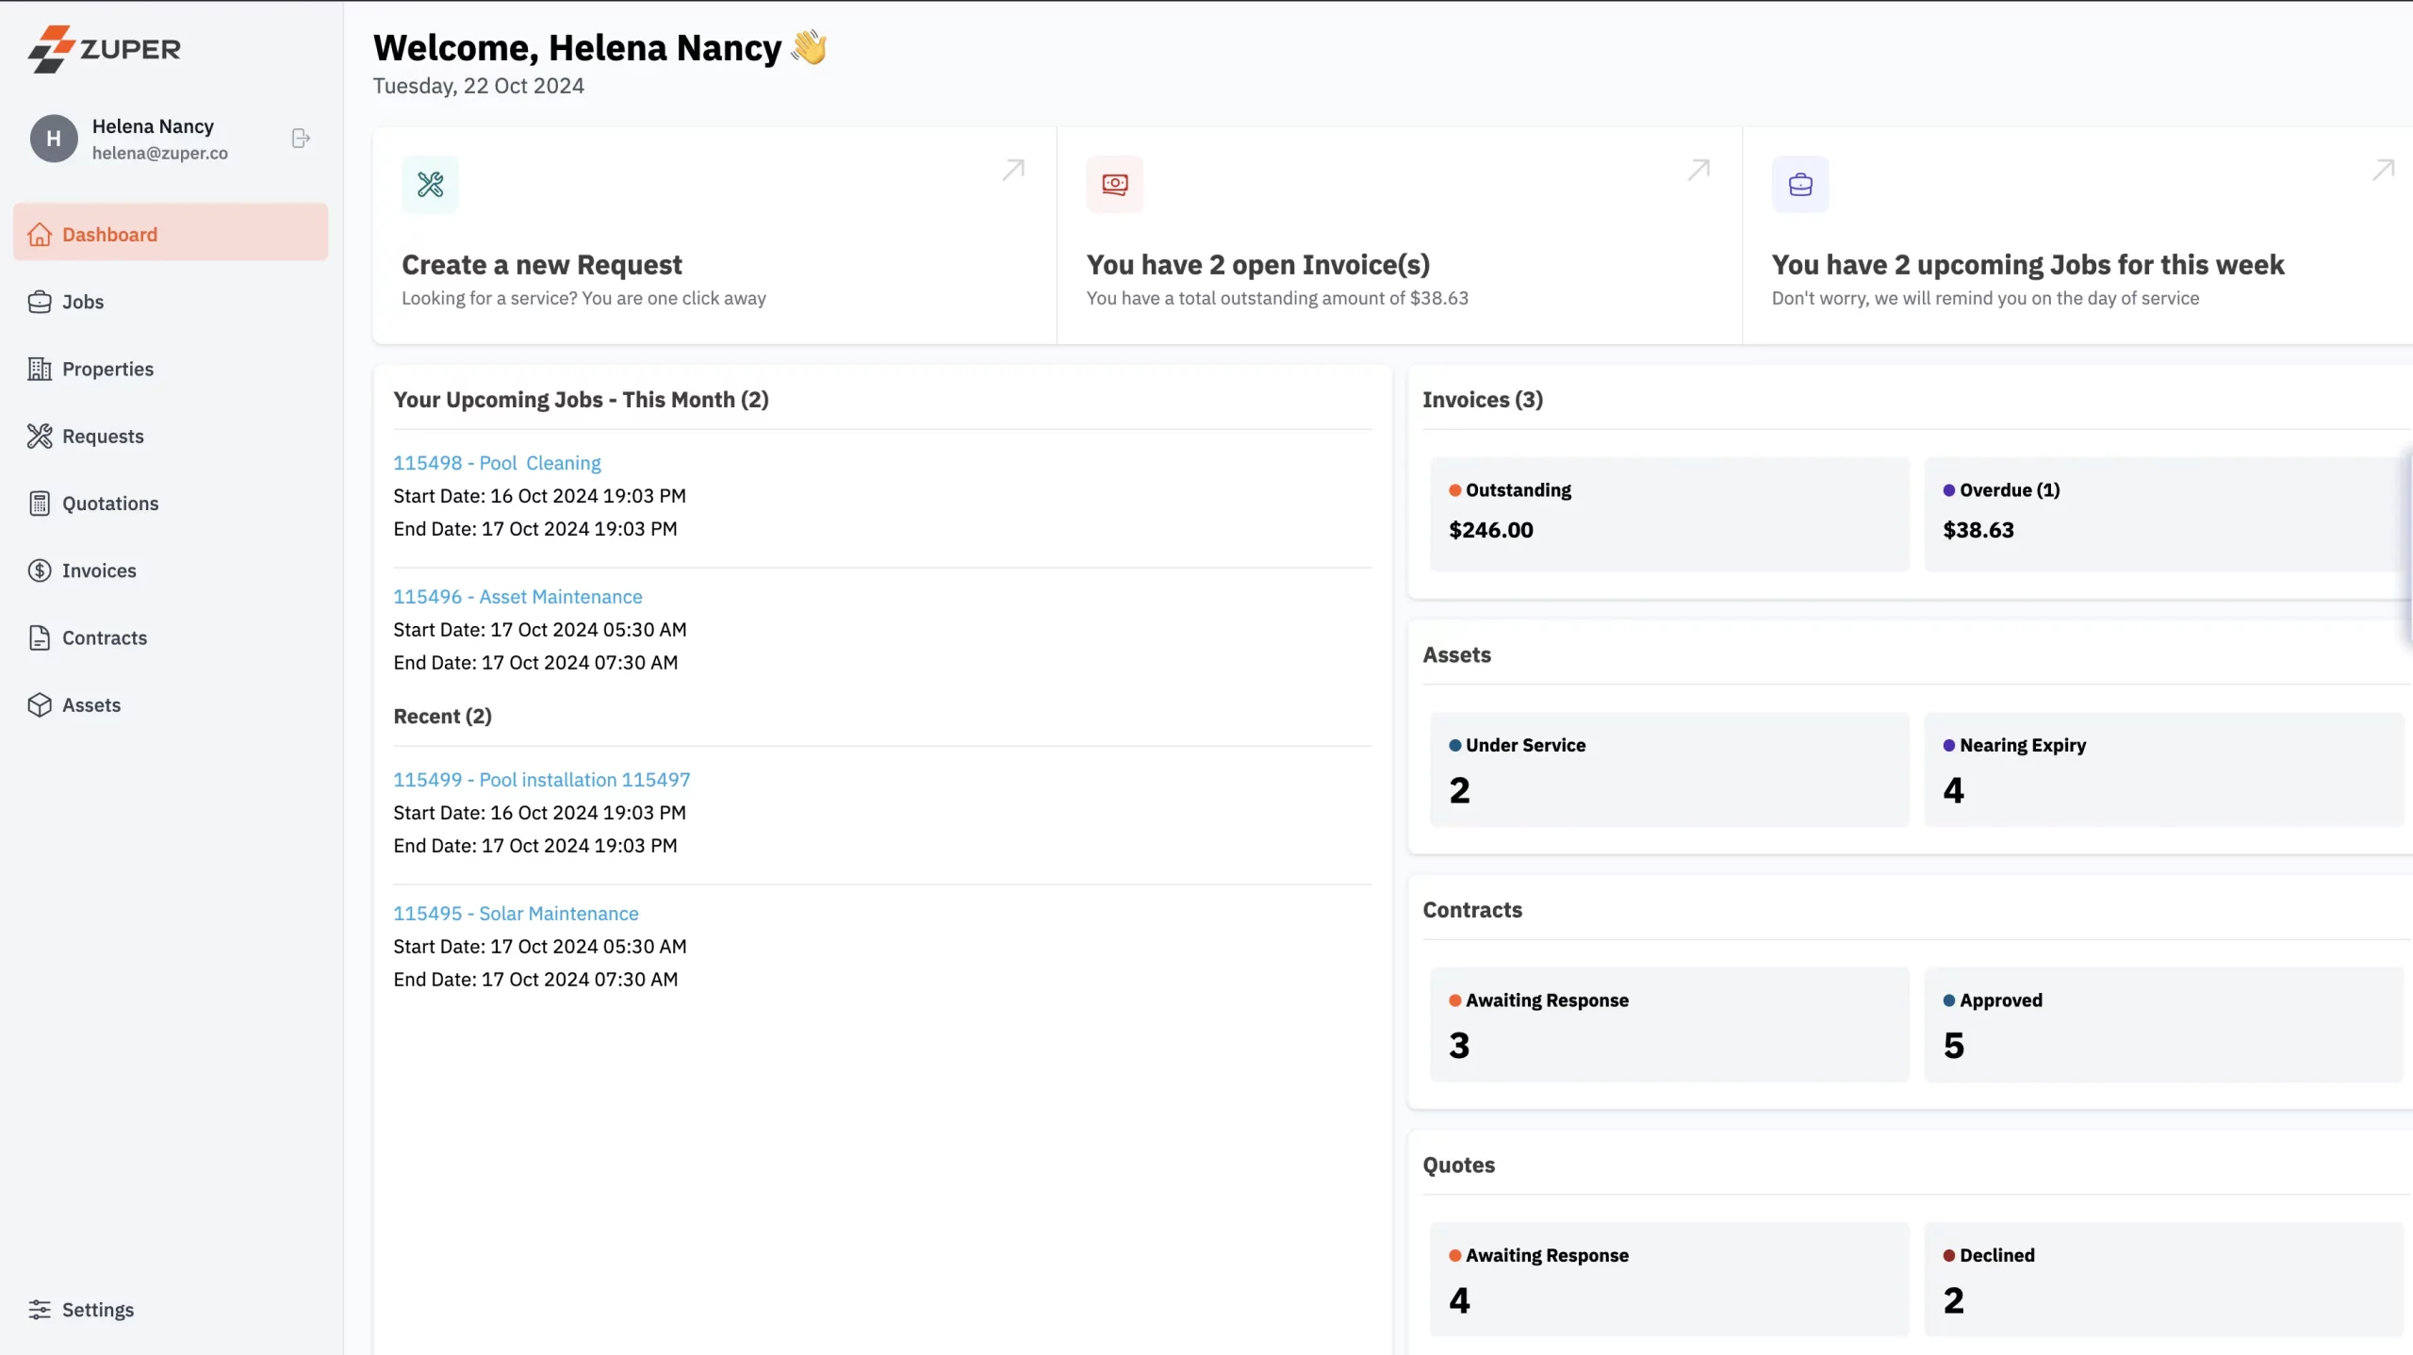Click the crossed-tools Requests icon
The image size is (2413, 1355).
(40, 436)
